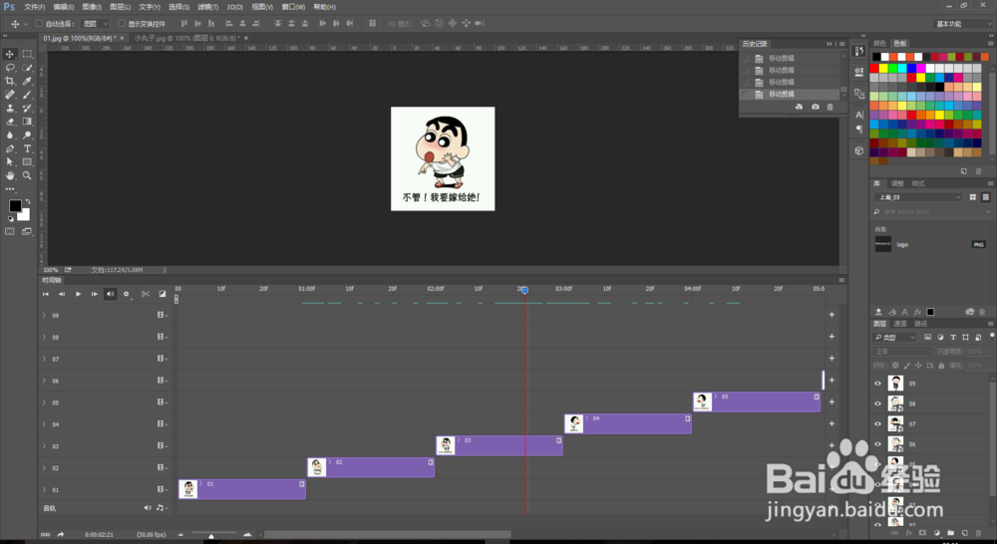Go to first frame of timeline
997x544 pixels.
coord(45,294)
